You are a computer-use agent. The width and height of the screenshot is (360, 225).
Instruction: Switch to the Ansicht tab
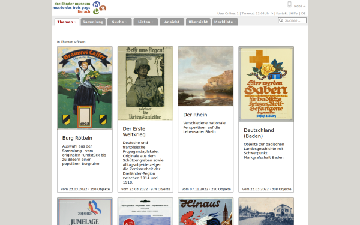coord(172,22)
